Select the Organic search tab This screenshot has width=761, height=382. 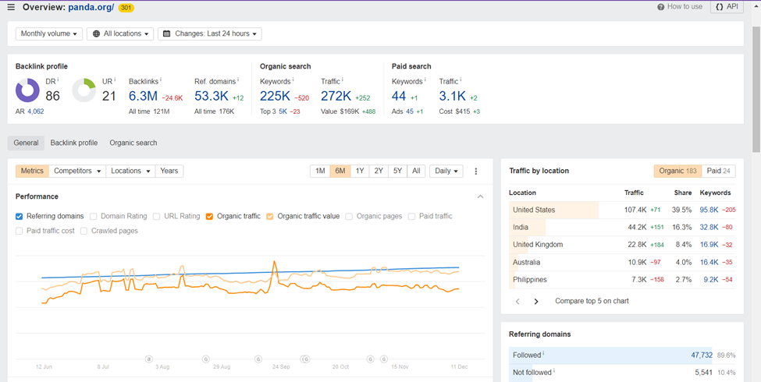coord(133,143)
